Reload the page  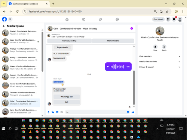click(17, 12)
